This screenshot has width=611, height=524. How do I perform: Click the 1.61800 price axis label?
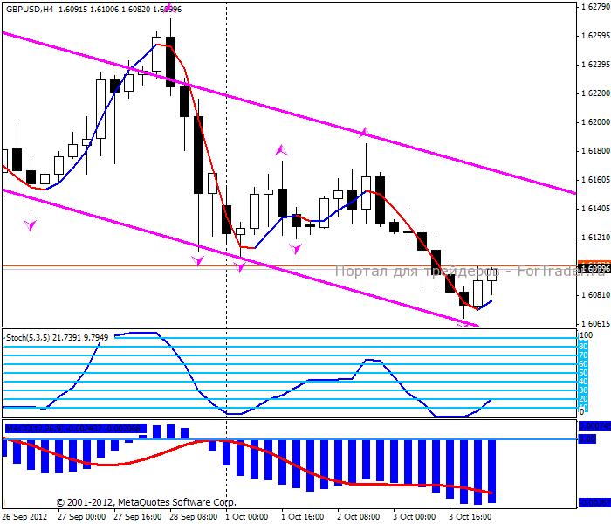pyautogui.click(x=595, y=151)
